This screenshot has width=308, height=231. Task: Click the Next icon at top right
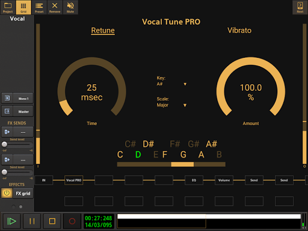pyautogui.click(x=300, y=7)
